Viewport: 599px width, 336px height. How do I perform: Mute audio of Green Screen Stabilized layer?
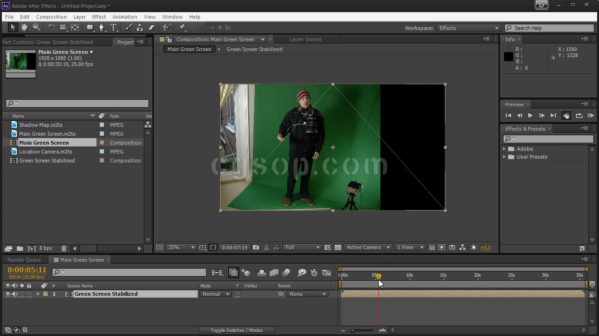pyautogui.click(x=15, y=294)
